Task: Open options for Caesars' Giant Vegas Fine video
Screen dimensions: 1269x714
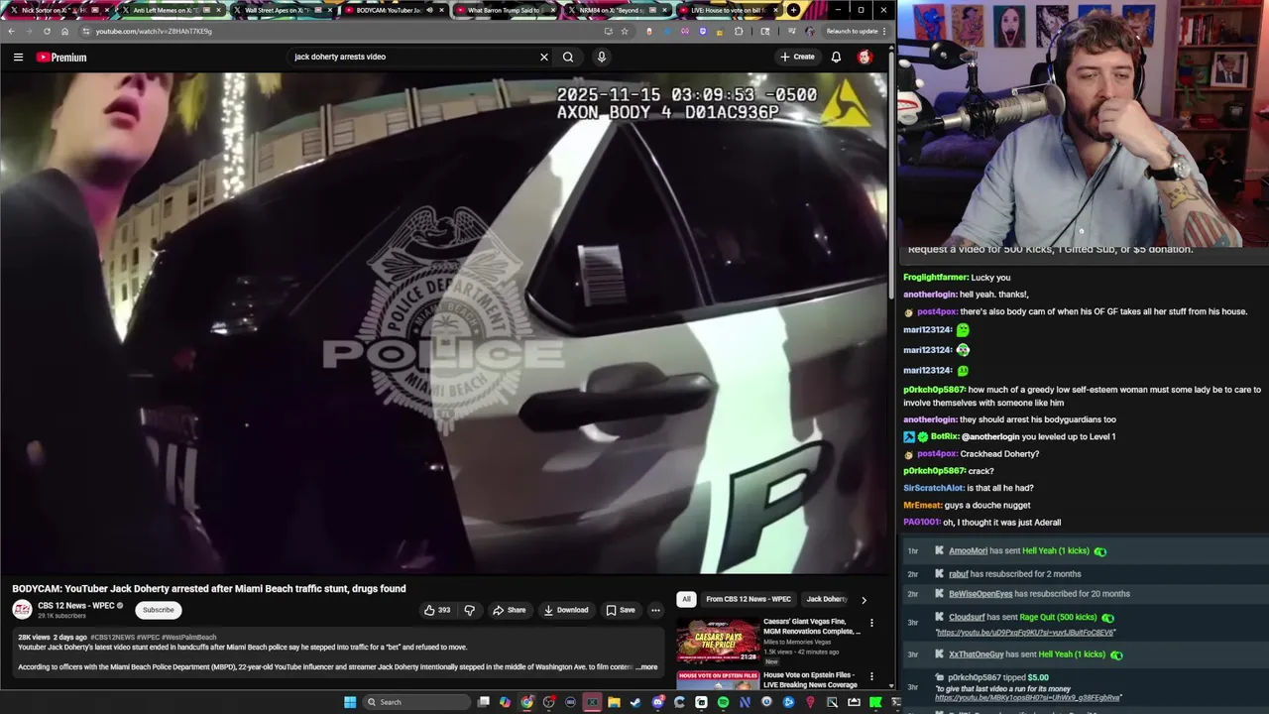Action: pyautogui.click(x=871, y=624)
